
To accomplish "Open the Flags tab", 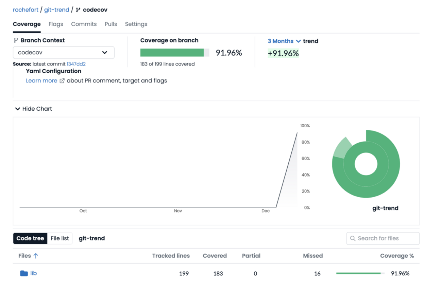I will (x=56, y=24).
